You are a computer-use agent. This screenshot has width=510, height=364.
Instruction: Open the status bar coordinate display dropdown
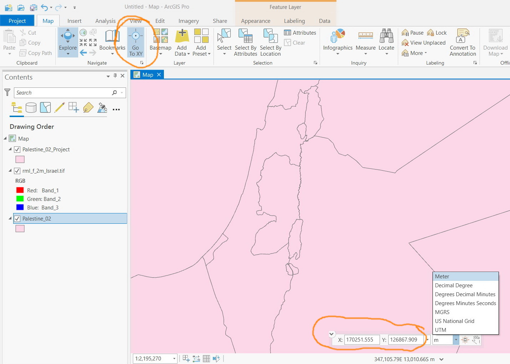click(441, 359)
